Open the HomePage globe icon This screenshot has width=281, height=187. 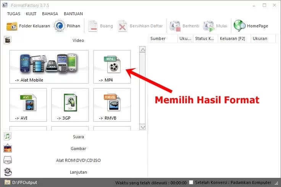pyautogui.click(x=239, y=26)
